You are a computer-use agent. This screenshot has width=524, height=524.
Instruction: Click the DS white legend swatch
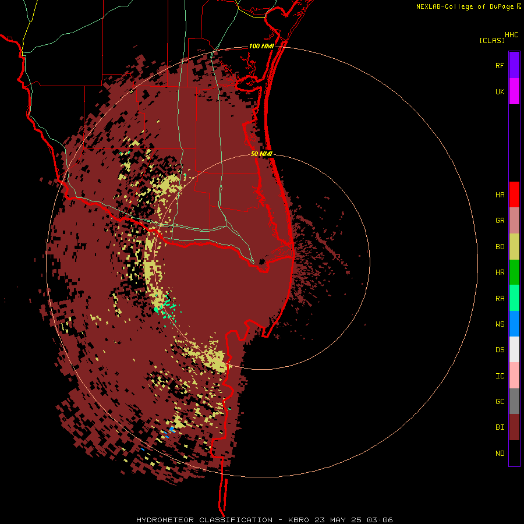point(514,349)
